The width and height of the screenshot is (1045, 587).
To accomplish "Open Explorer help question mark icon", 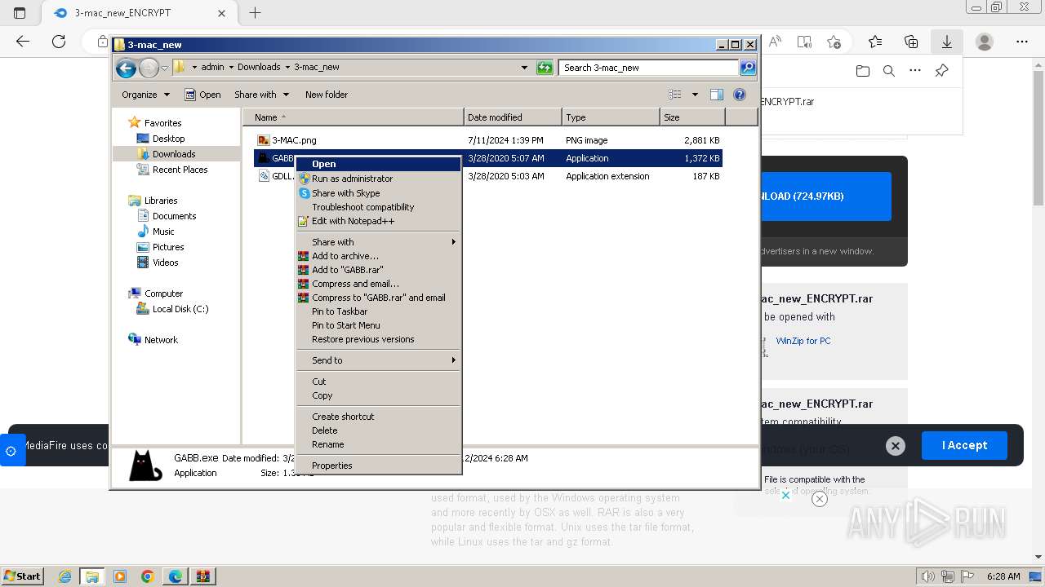I will click(x=740, y=95).
